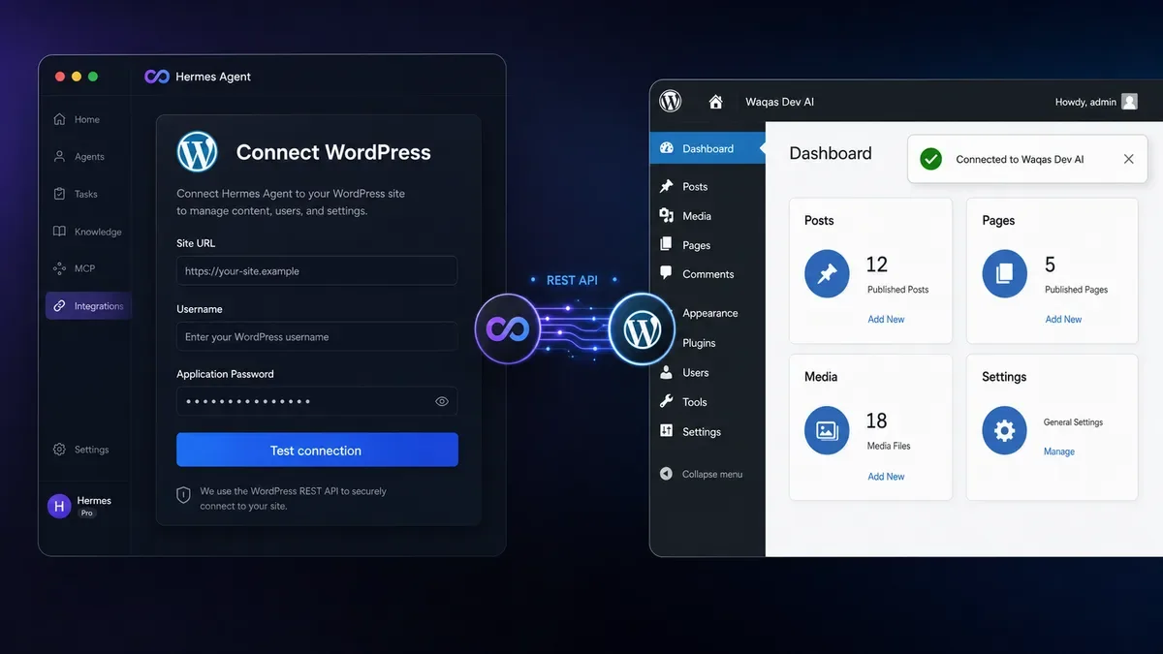
Task: Click the green checkmark in the notification
Action: (931, 159)
